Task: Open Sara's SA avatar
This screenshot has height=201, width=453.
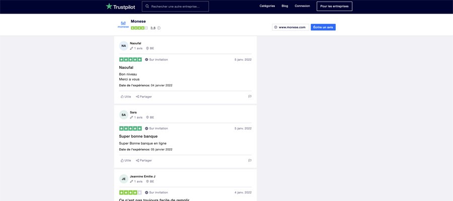Action: 124,115
